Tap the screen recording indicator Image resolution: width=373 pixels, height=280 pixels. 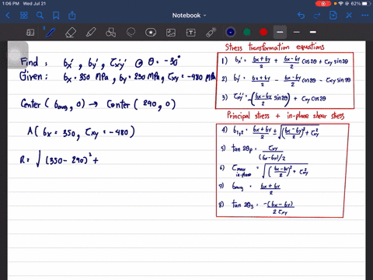pyautogui.click(x=323, y=4)
